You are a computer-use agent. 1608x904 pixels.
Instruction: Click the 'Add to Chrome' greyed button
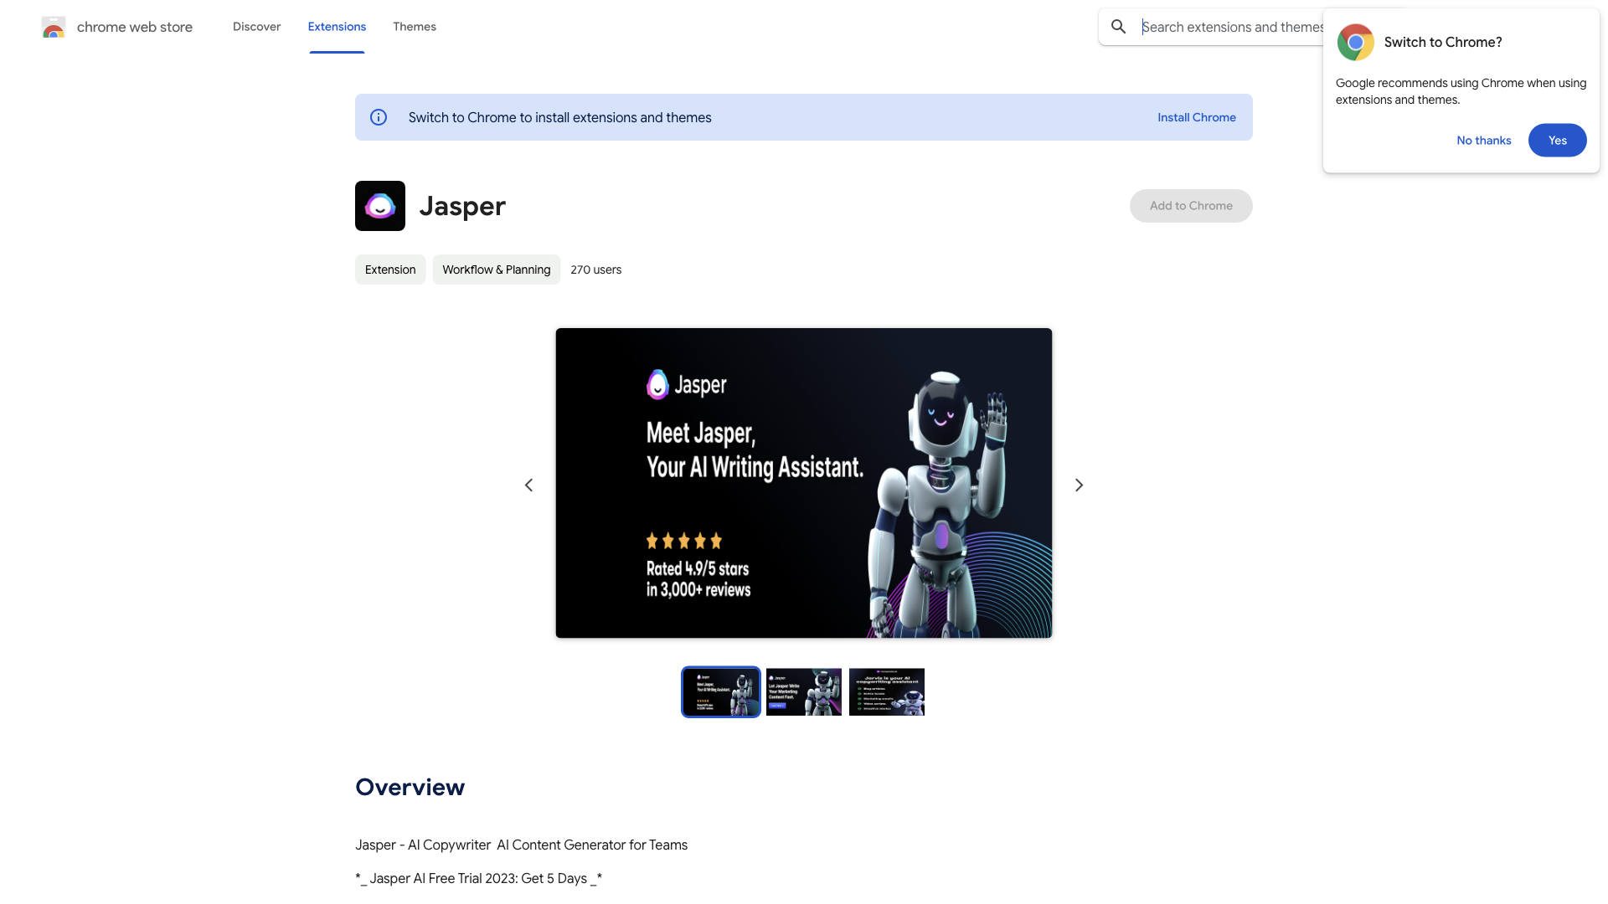click(1191, 205)
